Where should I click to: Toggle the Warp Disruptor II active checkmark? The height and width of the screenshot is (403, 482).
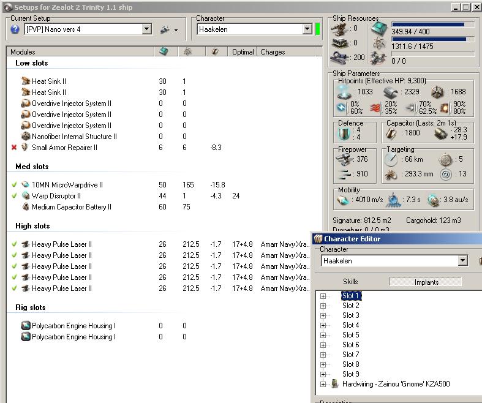point(14,196)
